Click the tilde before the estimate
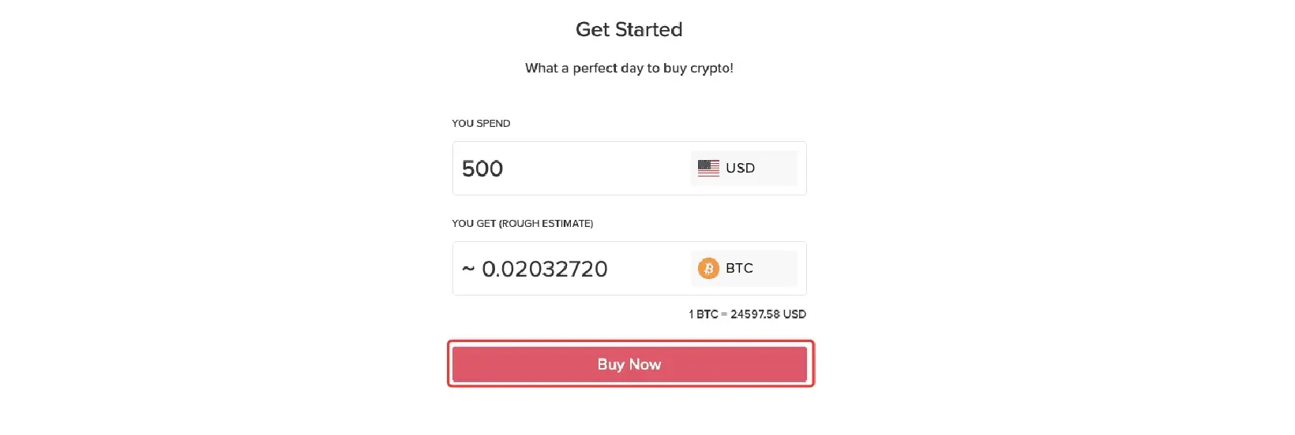This screenshot has width=1295, height=435. tap(468, 270)
